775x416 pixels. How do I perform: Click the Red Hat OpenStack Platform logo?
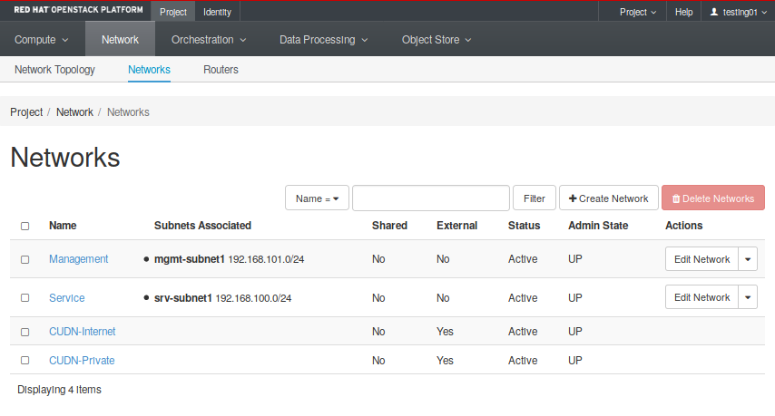point(78,11)
